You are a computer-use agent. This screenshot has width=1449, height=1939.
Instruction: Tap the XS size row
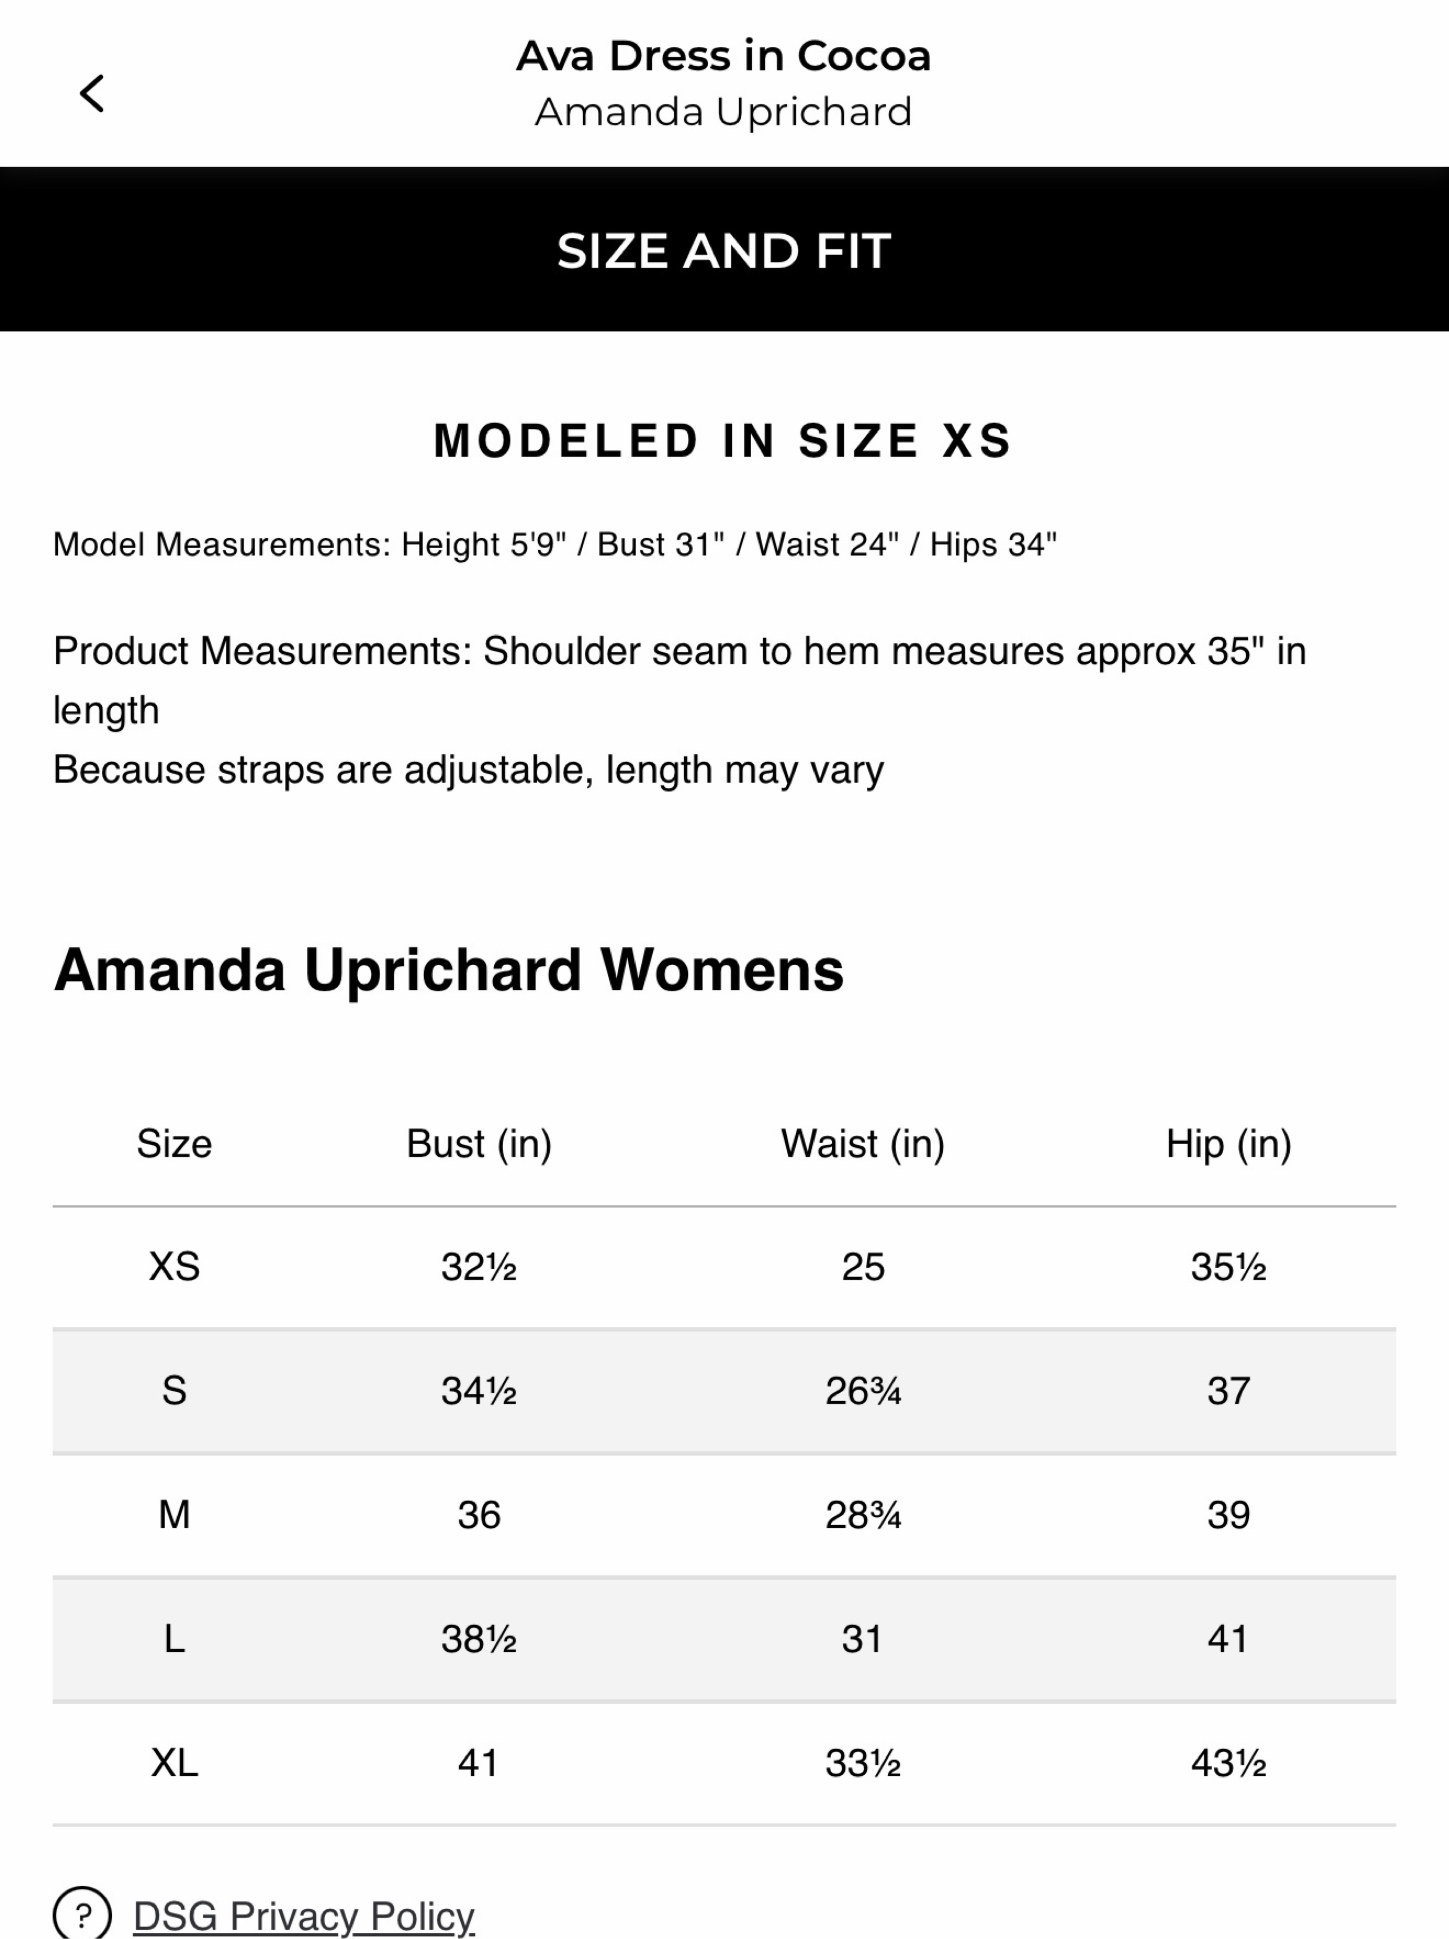coord(724,1268)
